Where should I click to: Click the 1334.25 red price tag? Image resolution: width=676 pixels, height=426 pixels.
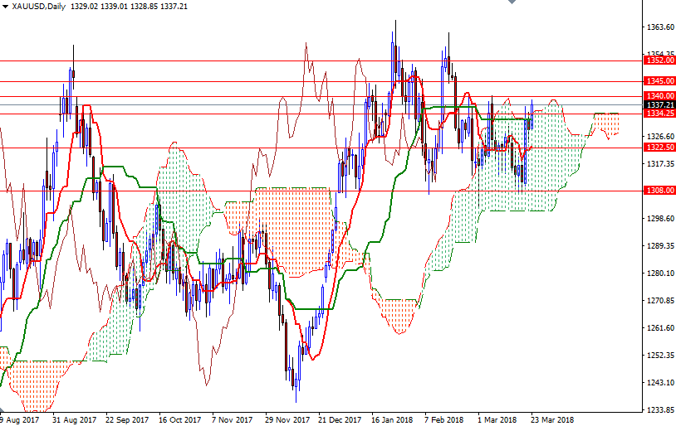point(659,114)
